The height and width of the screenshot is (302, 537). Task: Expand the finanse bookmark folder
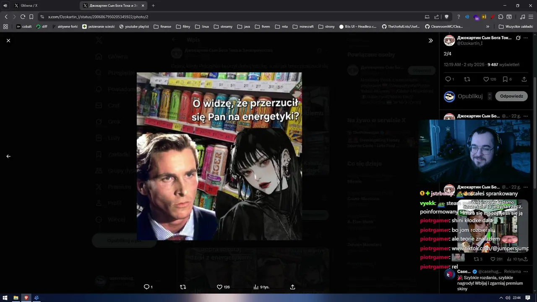coord(162,26)
